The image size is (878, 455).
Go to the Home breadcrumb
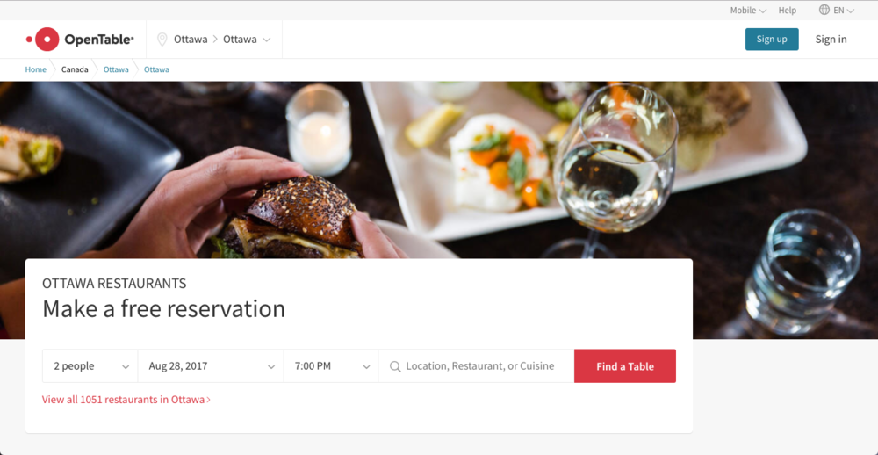click(36, 69)
